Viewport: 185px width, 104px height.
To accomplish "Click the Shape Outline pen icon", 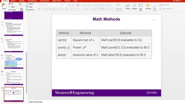I will (x=160, y=9).
